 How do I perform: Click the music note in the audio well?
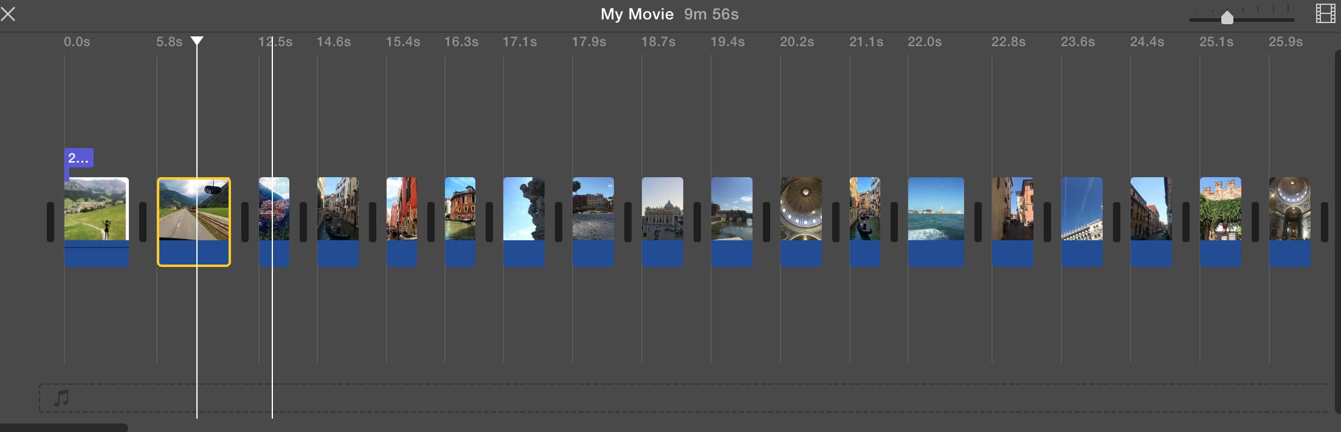pos(61,398)
